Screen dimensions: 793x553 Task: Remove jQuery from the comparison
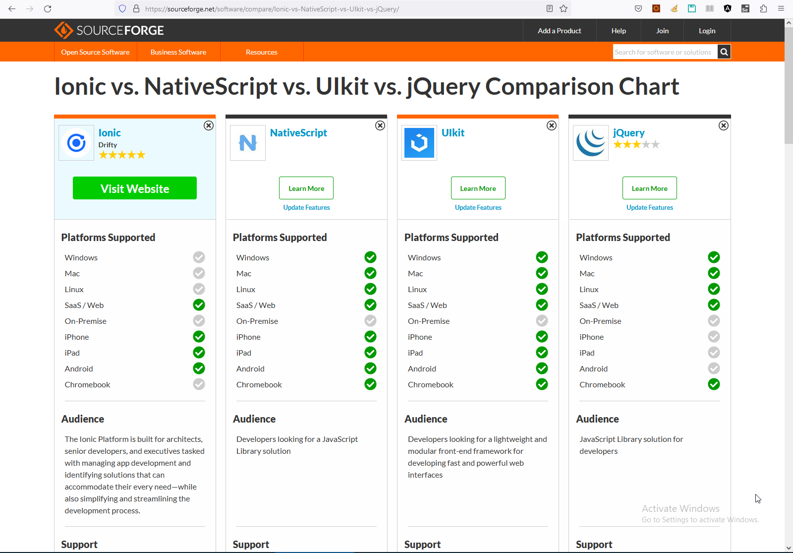[x=724, y=125]
